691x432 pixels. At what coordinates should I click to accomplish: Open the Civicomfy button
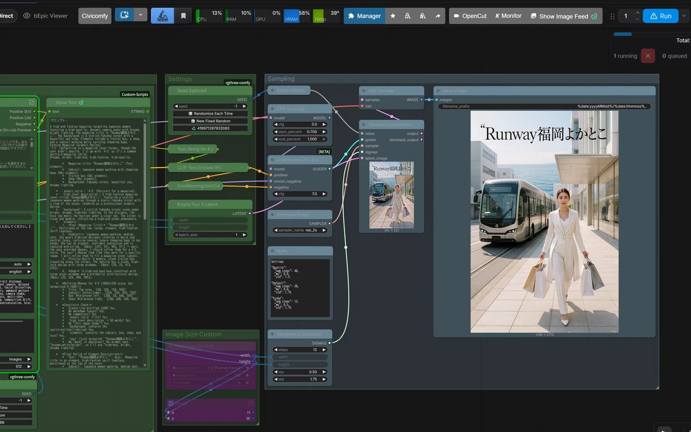95,16
